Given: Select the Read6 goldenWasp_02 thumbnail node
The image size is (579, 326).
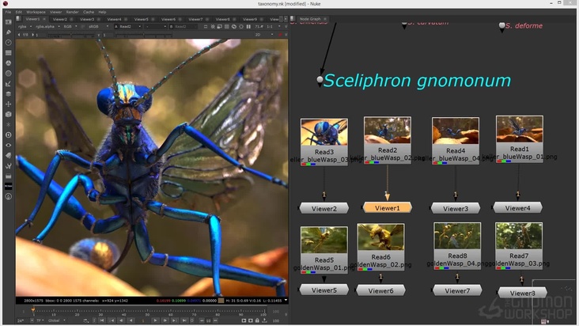Looking at the screenshot, I should pos(380,247).
